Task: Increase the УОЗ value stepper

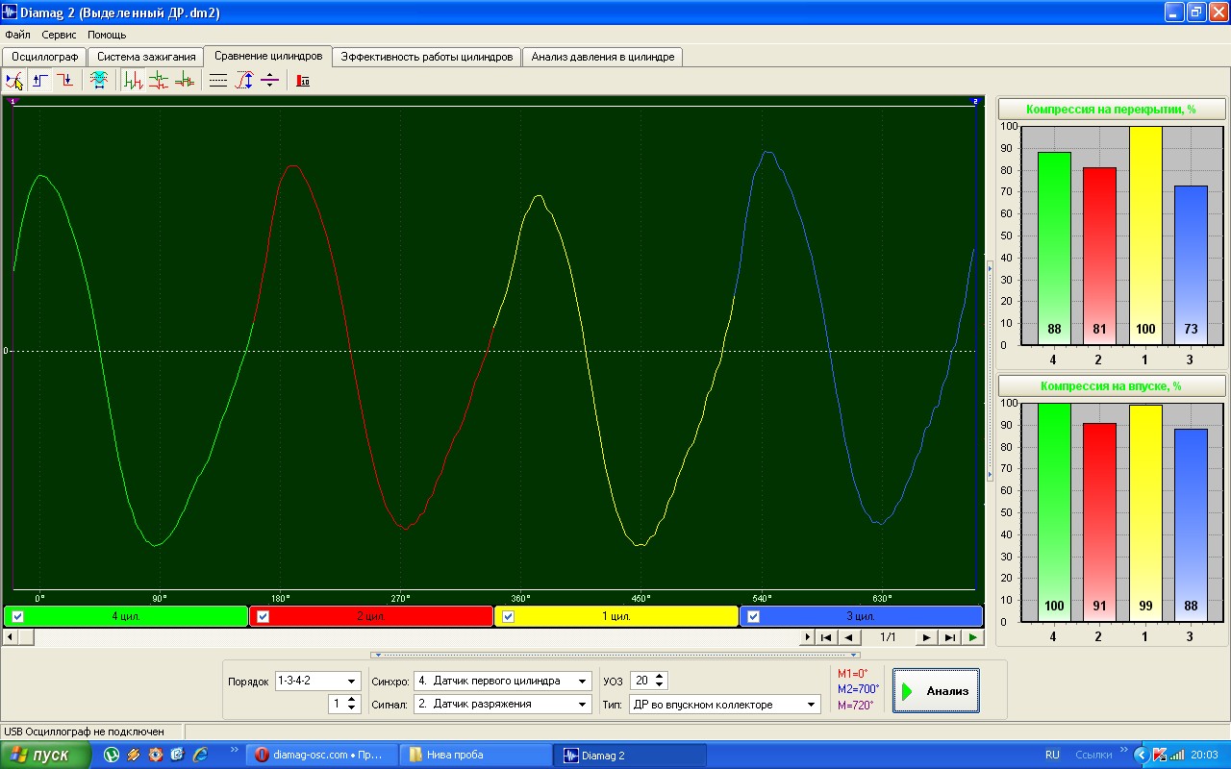Action: coord(659,676)
